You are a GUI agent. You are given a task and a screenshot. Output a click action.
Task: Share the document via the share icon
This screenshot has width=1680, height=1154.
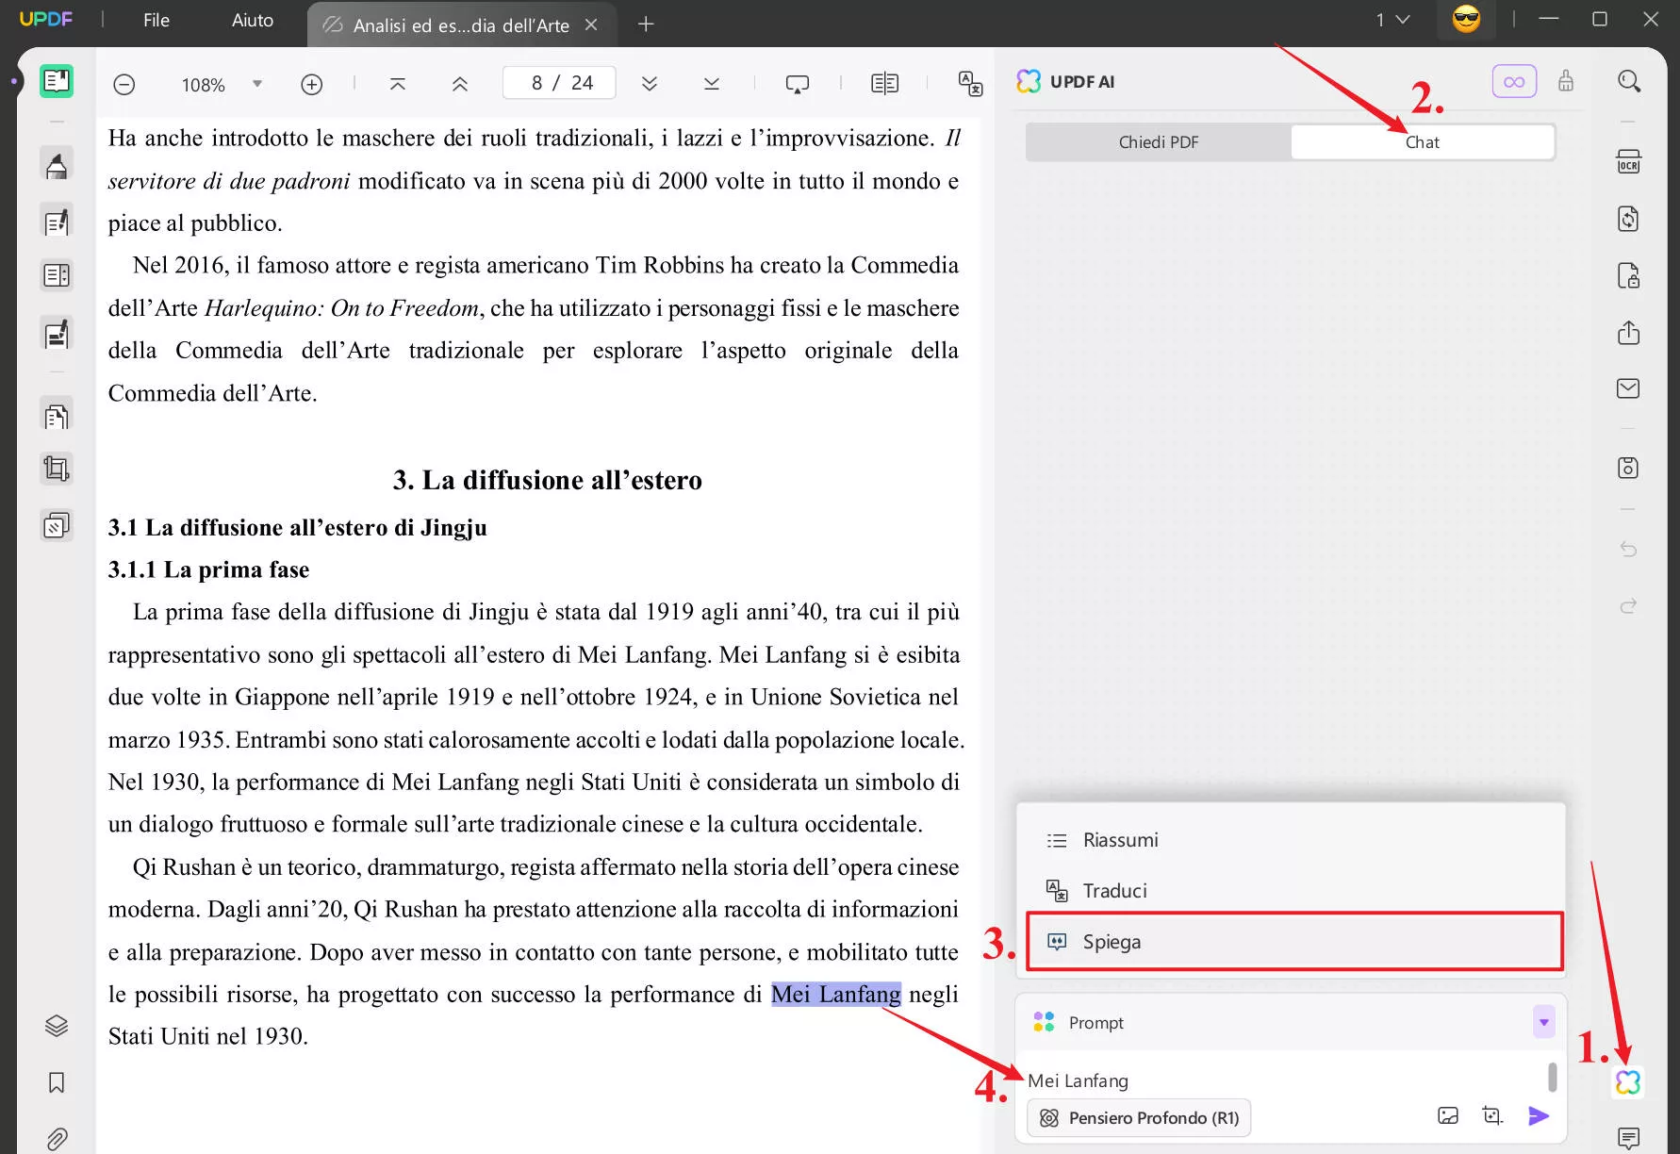coord(1630,333)
